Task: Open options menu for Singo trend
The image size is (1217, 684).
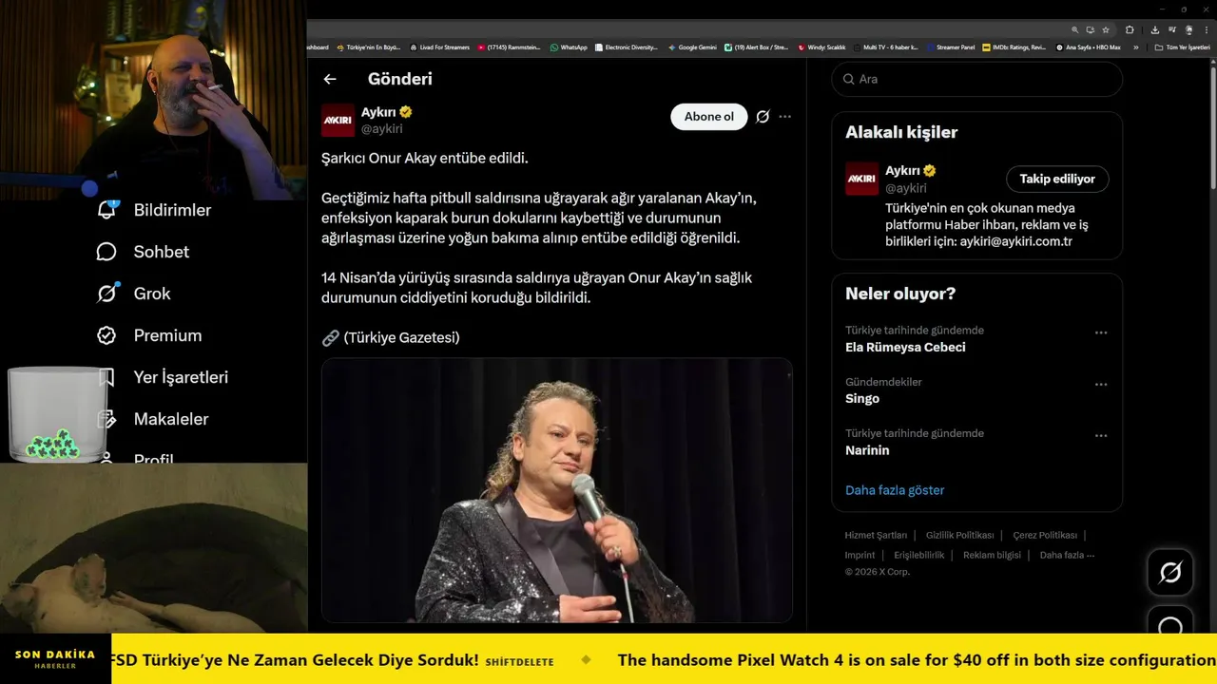Action: (x=1101, y=385)
